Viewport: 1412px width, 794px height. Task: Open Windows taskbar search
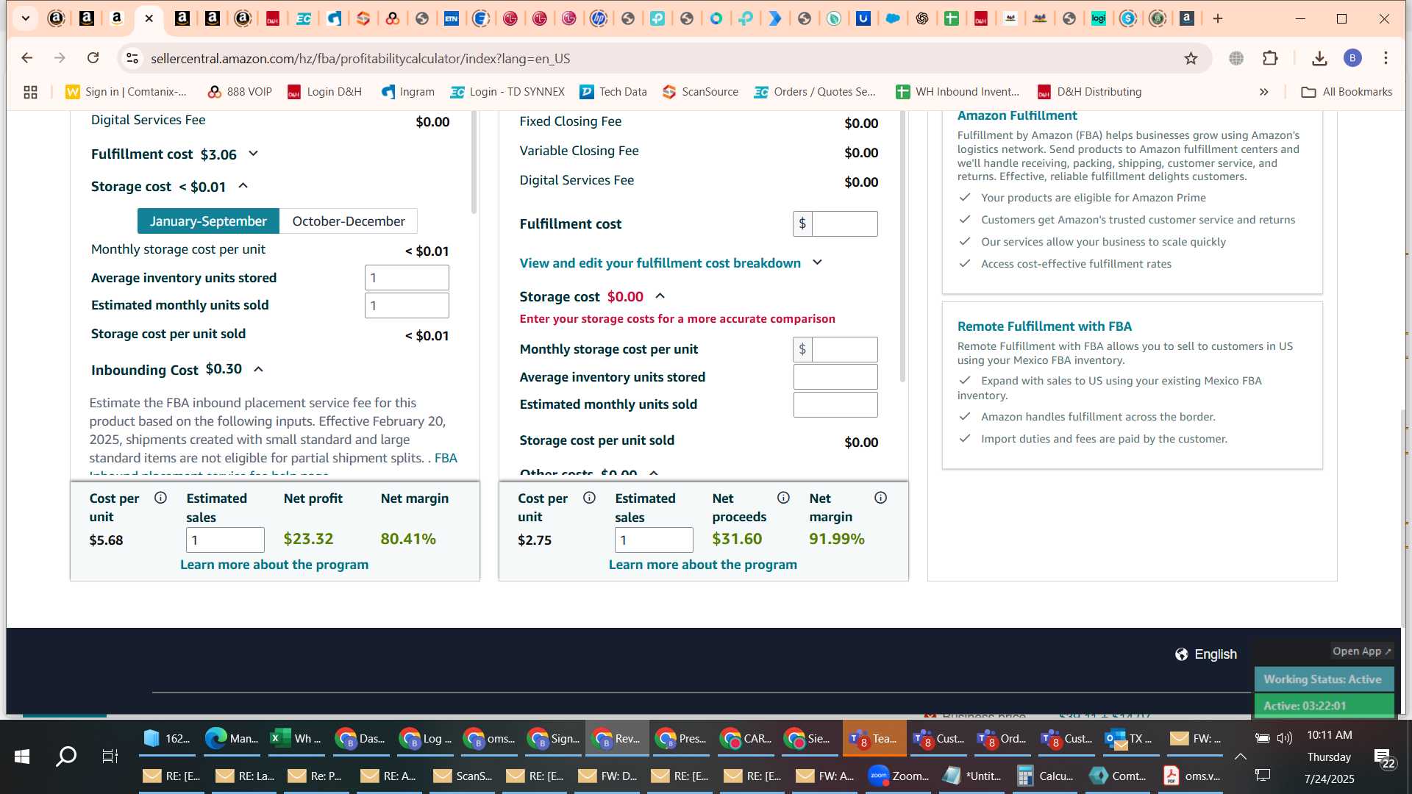pos(66,756)
